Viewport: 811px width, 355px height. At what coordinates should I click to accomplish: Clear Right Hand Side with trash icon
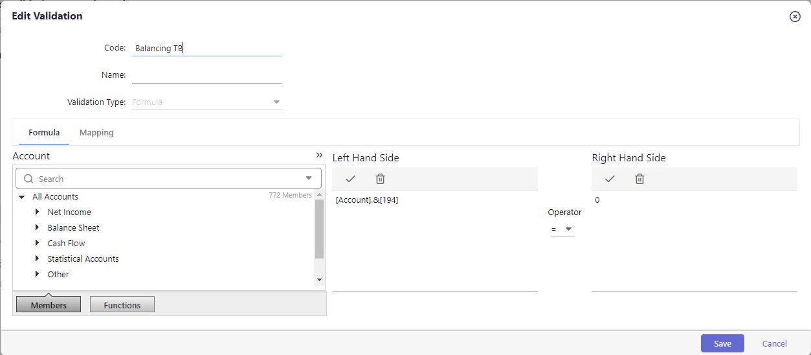pos(639,179)
